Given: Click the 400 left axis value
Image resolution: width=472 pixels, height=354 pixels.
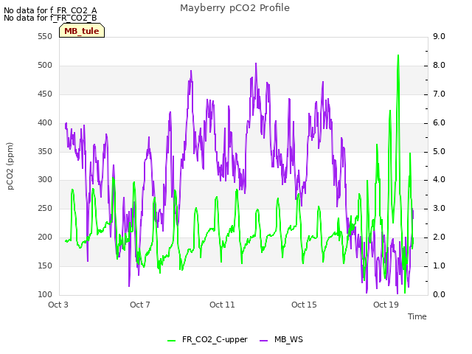Looking at the screenshot, I should pyautogui.click(x=45, y=123).
